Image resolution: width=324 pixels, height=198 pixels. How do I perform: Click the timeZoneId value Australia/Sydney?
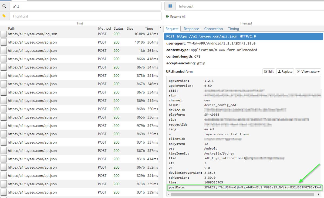[x=219, y=153]
